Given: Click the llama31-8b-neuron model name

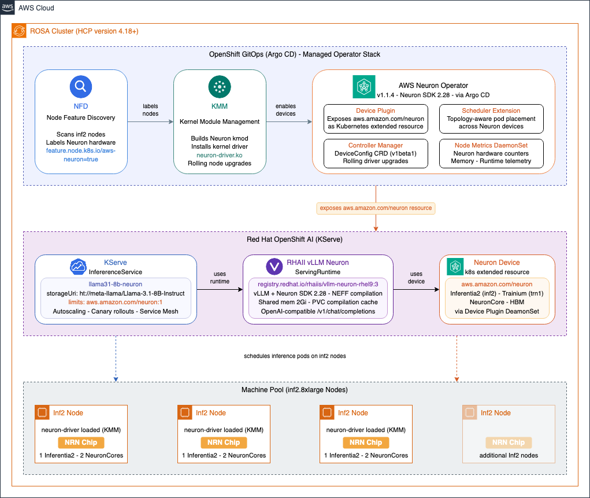Looking at the screenshot, I should [115, 284].
